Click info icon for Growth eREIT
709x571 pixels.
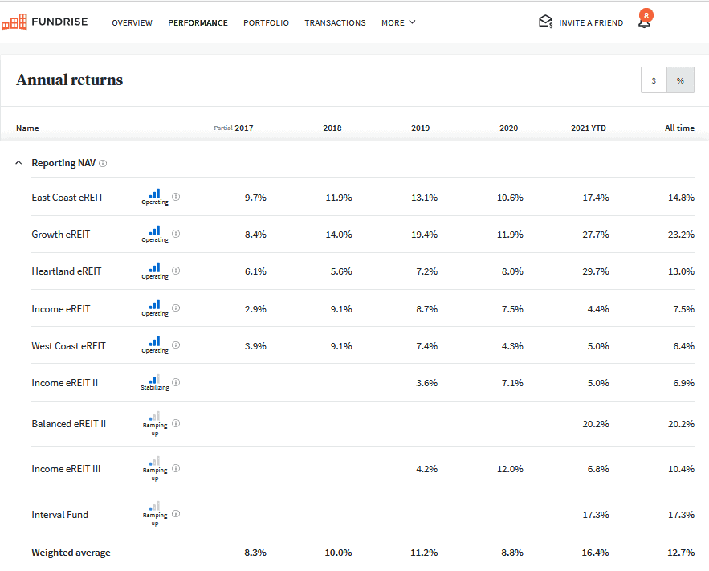[x=176, y=234]
